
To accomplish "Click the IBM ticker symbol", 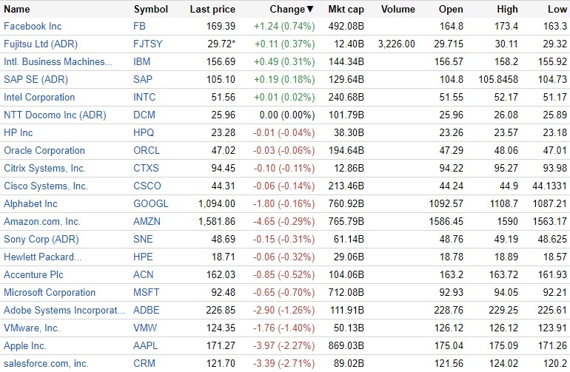I will coord(141,62).
